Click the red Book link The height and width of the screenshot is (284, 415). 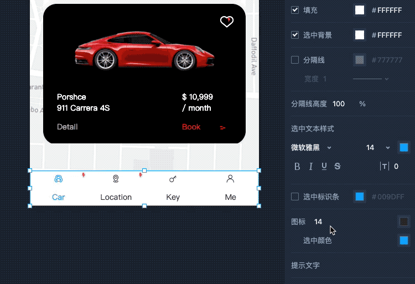point(191,127)
